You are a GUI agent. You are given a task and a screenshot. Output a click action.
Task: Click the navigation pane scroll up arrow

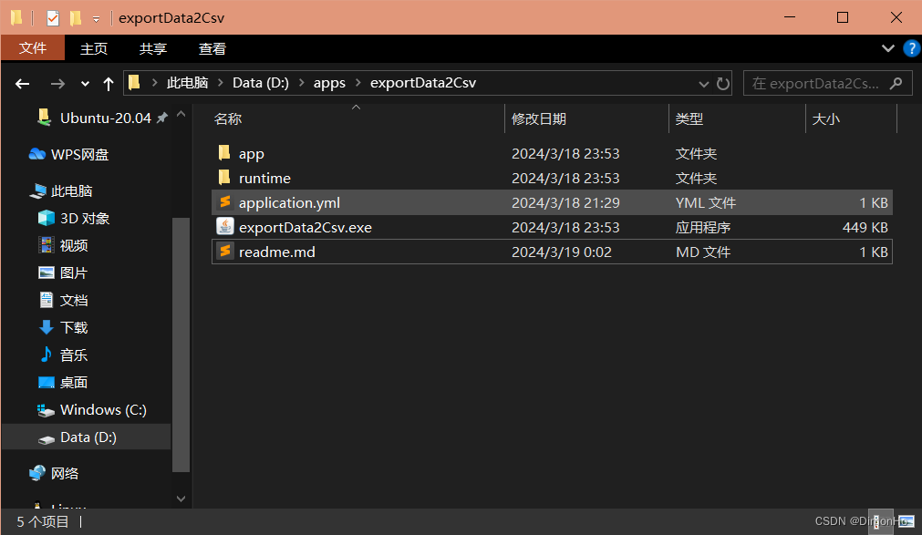click(181, 115)
